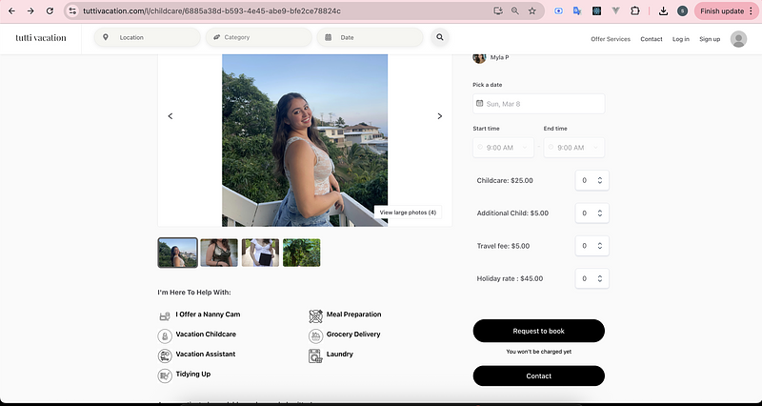This screenshot has height=406, width=762.
Task: Open the Pick a date field
Action: click(538, 104)
